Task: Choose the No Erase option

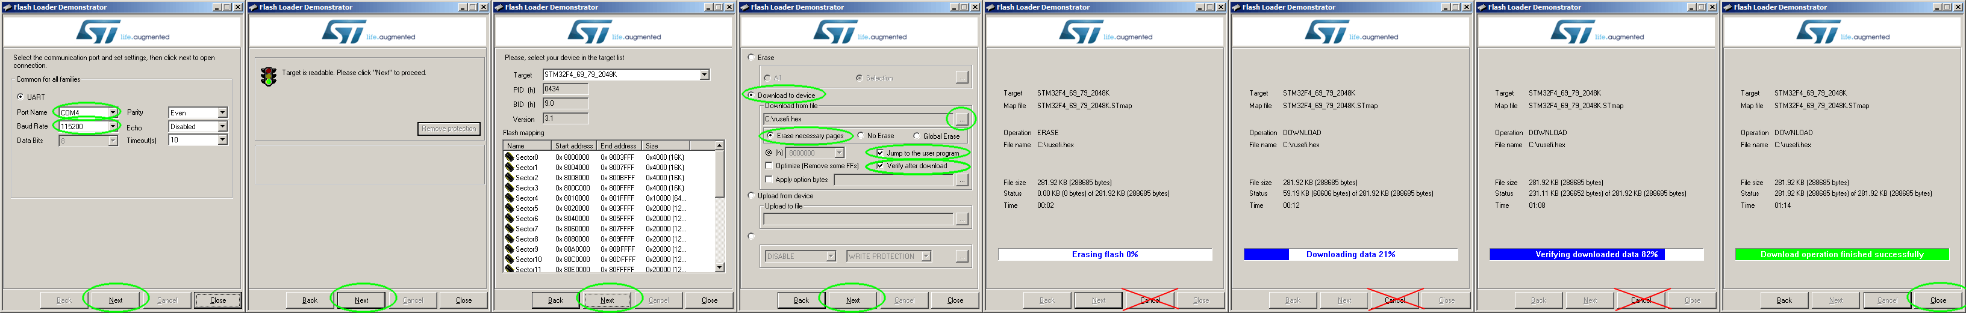Action: point(860,136)
